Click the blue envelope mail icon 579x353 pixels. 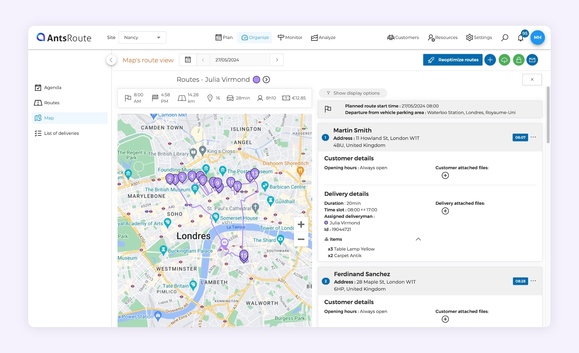532,60
